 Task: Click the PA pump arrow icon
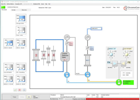(115, 63)
